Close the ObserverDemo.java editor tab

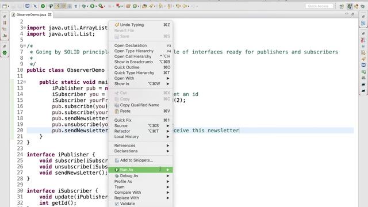(x=50, y=14)
